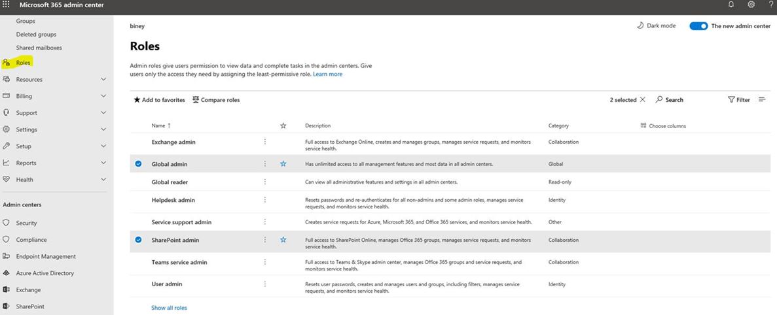Uncheck the SharePoint admin row checkbox

coord(138,240)
